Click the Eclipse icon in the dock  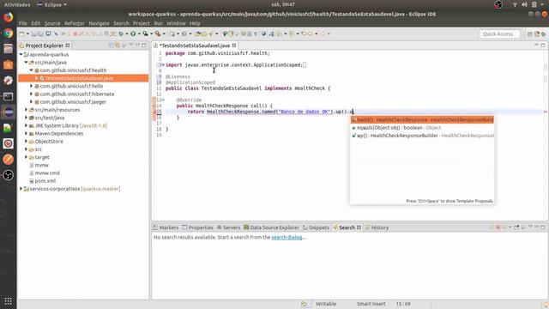pos(8,112)
